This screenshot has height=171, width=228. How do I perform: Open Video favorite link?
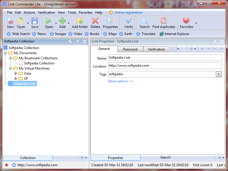(x=75, y=34)
